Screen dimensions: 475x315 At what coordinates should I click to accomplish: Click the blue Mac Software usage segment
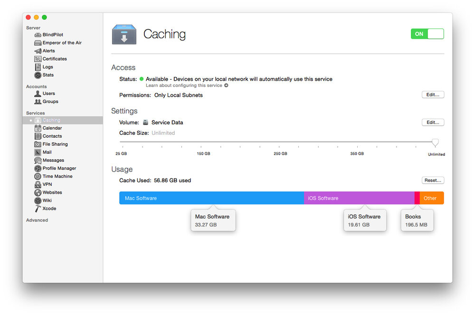point(211,198)
